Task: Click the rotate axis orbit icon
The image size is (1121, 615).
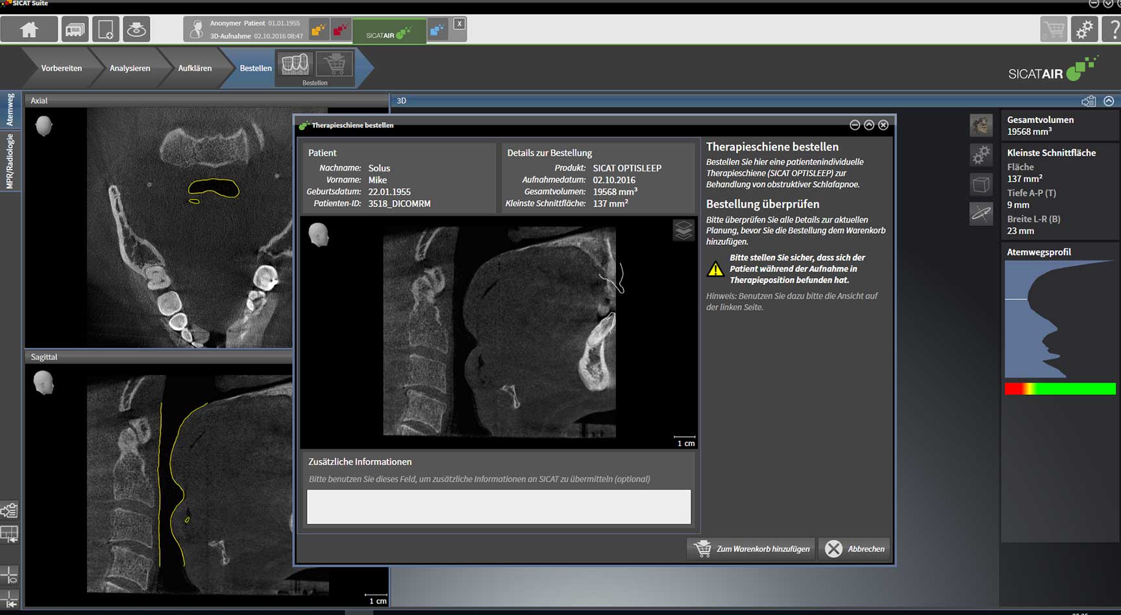Action: (x=981, y=214)
